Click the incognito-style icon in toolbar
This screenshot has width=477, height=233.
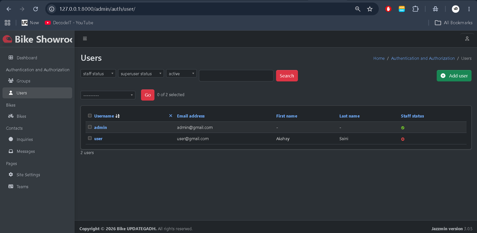[x=436, y=9]
